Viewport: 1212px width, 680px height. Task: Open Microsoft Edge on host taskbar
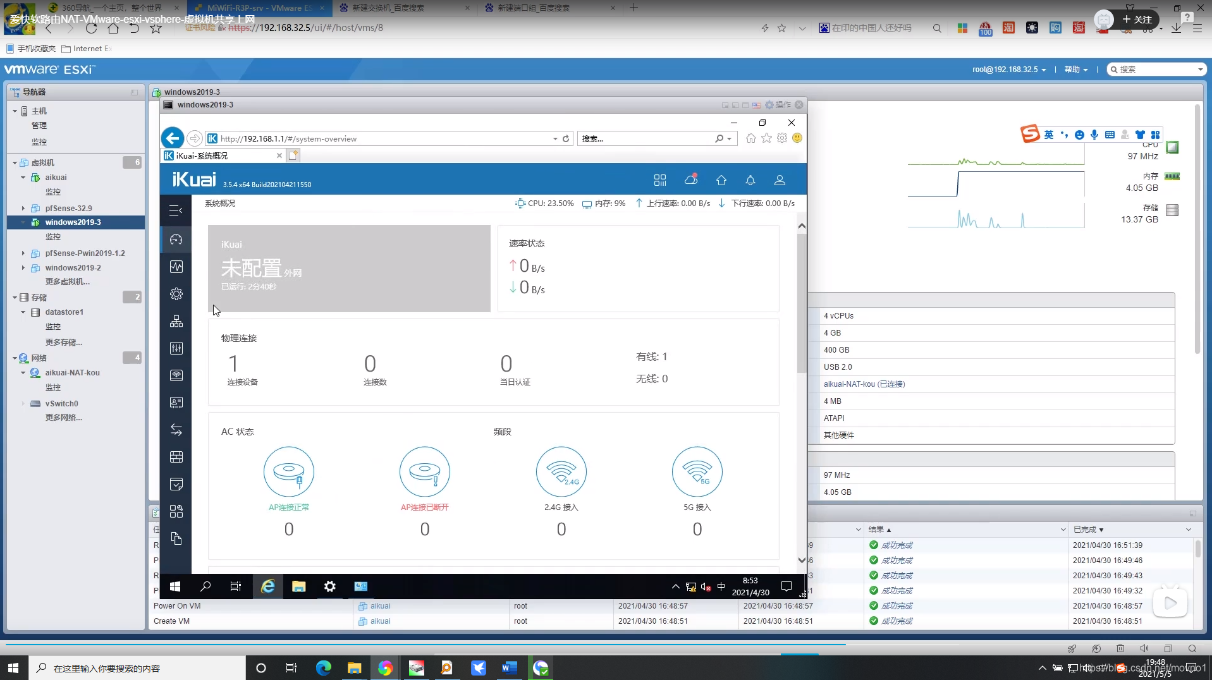(324, 668)
